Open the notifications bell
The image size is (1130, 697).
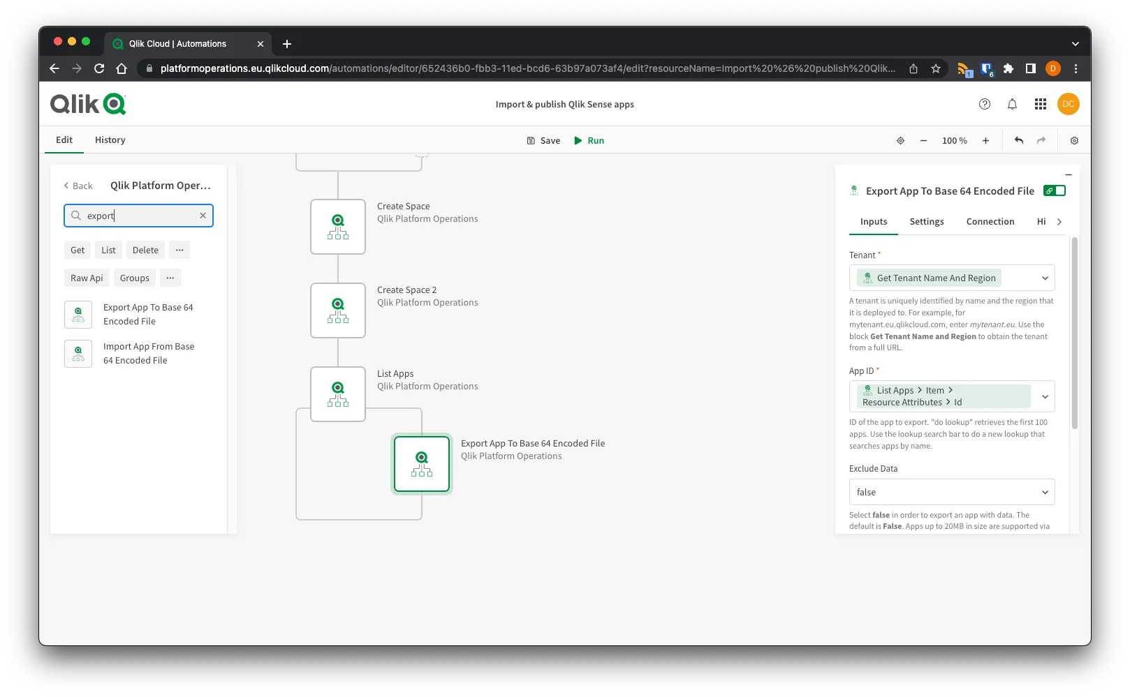1012,104
